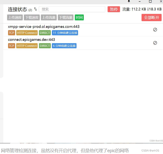Click the 连接状态 heading
Viewport: 163px width, 154px height.
[x=17, y=9]
